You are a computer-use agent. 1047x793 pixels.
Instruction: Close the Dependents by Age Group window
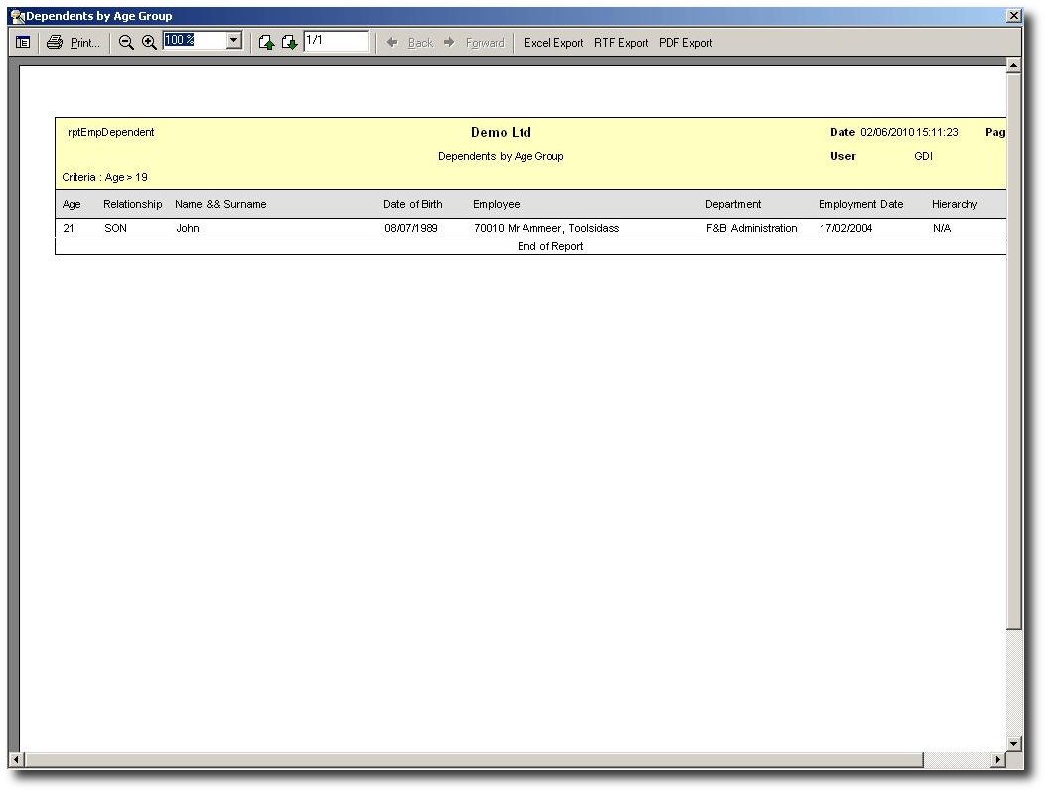tap(1013, 16)
